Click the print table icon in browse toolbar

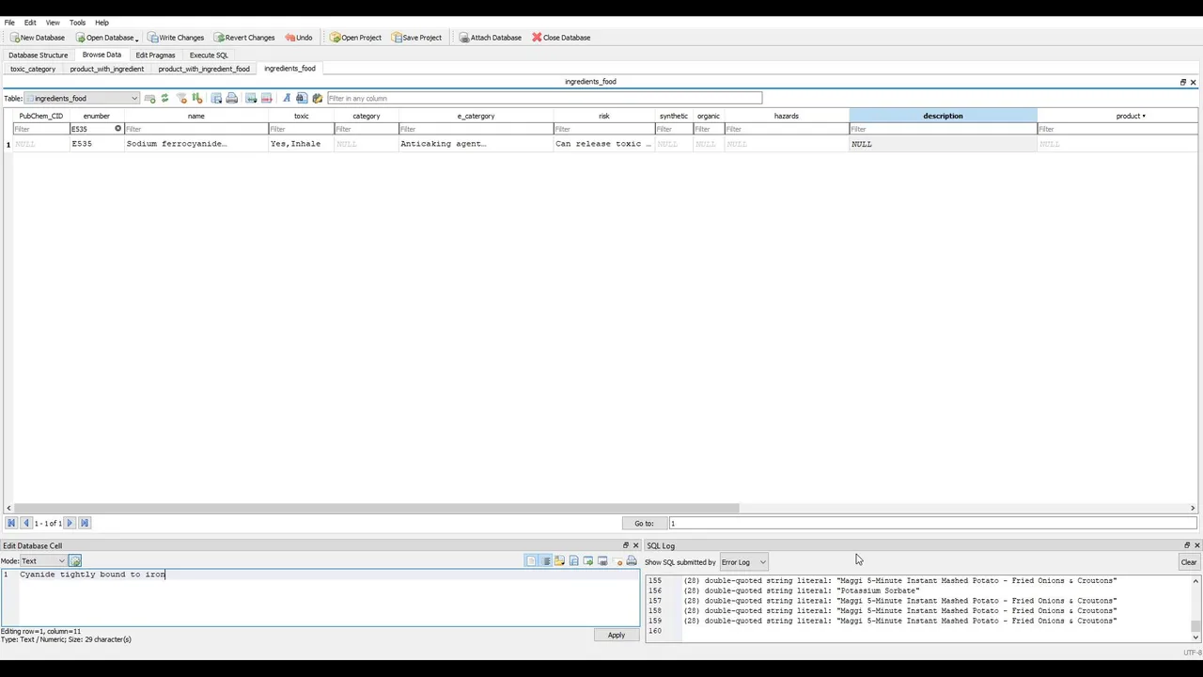tap(232, 98)
